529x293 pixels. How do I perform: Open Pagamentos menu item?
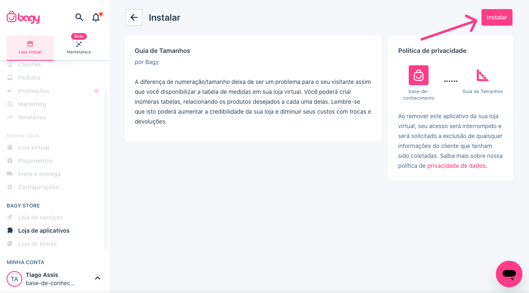(36, 161)
